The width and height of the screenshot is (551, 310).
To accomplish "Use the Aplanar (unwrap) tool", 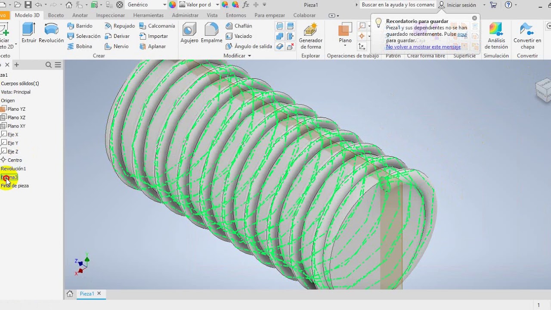I will click(x=152, y=46).
